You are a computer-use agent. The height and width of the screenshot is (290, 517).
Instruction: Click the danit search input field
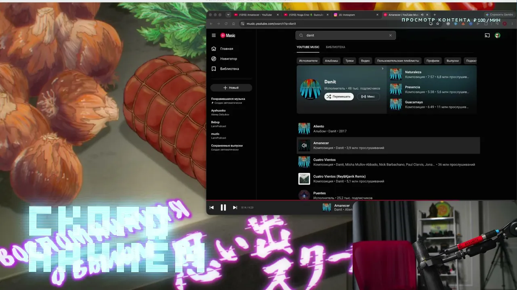coord(346,35)
